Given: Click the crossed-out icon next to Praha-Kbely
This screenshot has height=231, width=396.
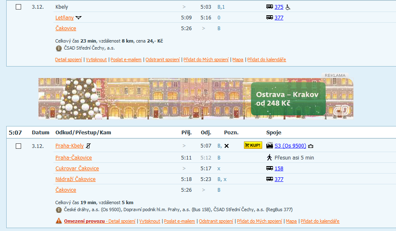Looking at the screenshot, I should click(88, 146).
